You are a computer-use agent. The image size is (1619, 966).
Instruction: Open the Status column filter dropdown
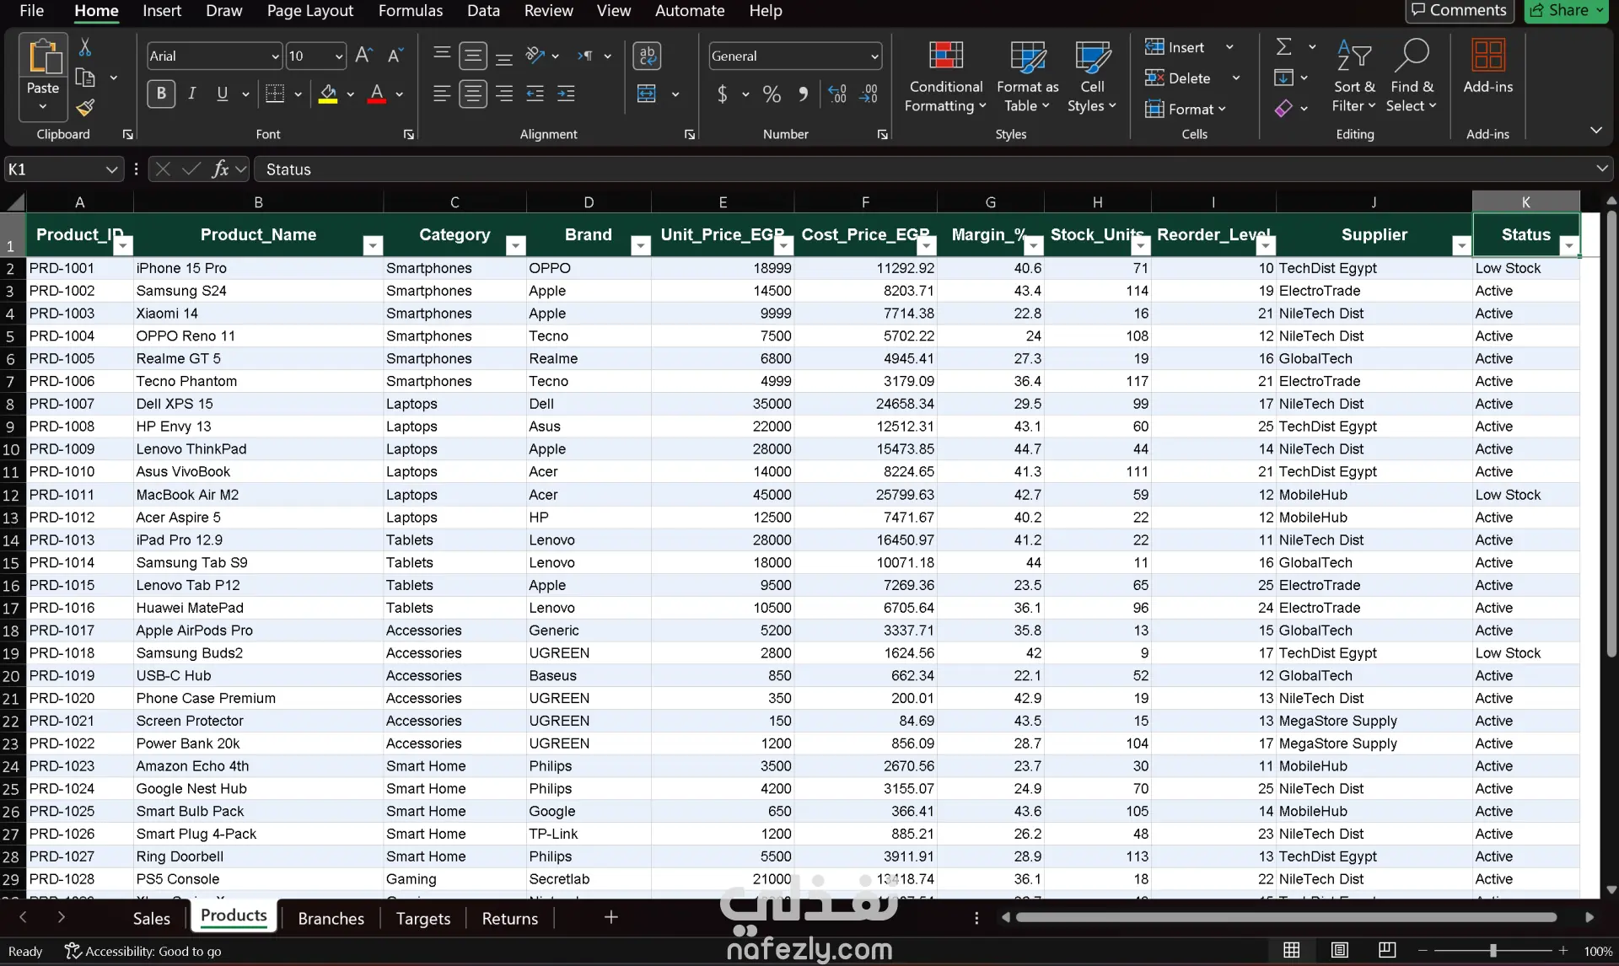(x=1569, y=245)
